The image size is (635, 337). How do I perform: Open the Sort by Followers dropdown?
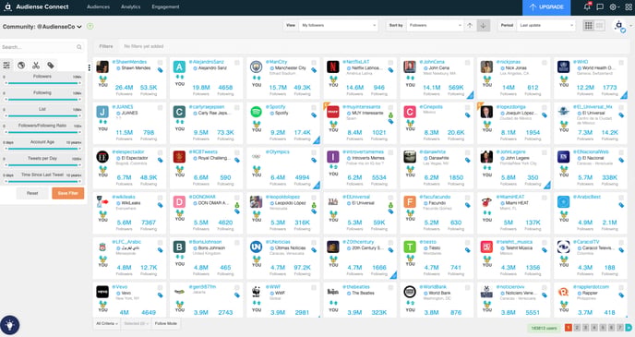click(435, 26)
